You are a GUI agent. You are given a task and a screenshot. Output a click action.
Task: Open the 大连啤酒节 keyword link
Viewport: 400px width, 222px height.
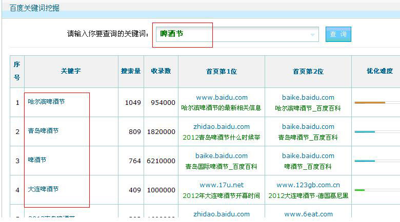(x=43, y=189)
